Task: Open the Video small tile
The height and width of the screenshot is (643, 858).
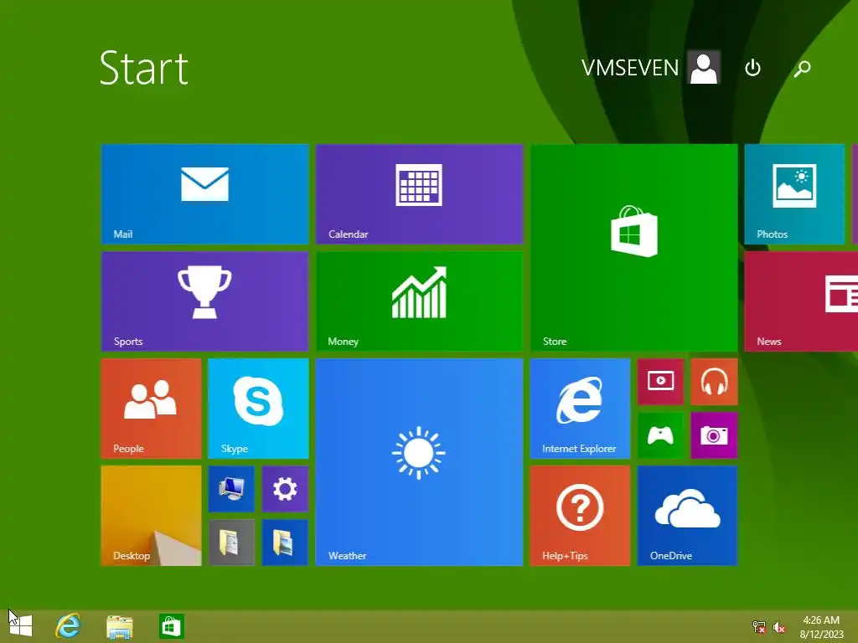Action: tap(661, 382)
